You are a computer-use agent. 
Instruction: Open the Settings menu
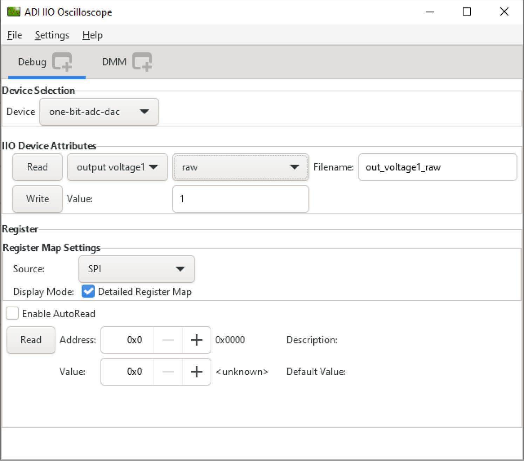52,35
